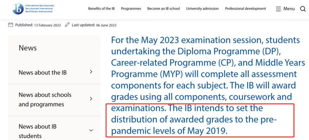Screen dimensions: 309x140
Task: Select News about schools and programmes link
Action: click(x=45, y=100)
